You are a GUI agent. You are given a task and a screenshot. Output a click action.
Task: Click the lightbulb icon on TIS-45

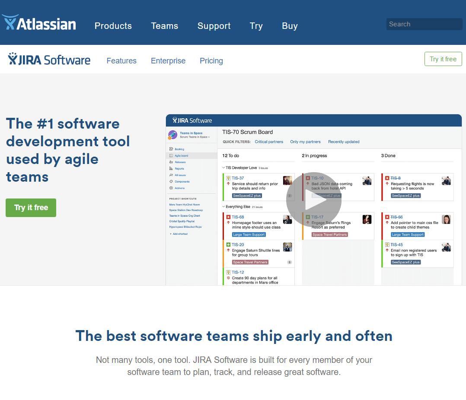click(387, 245)
